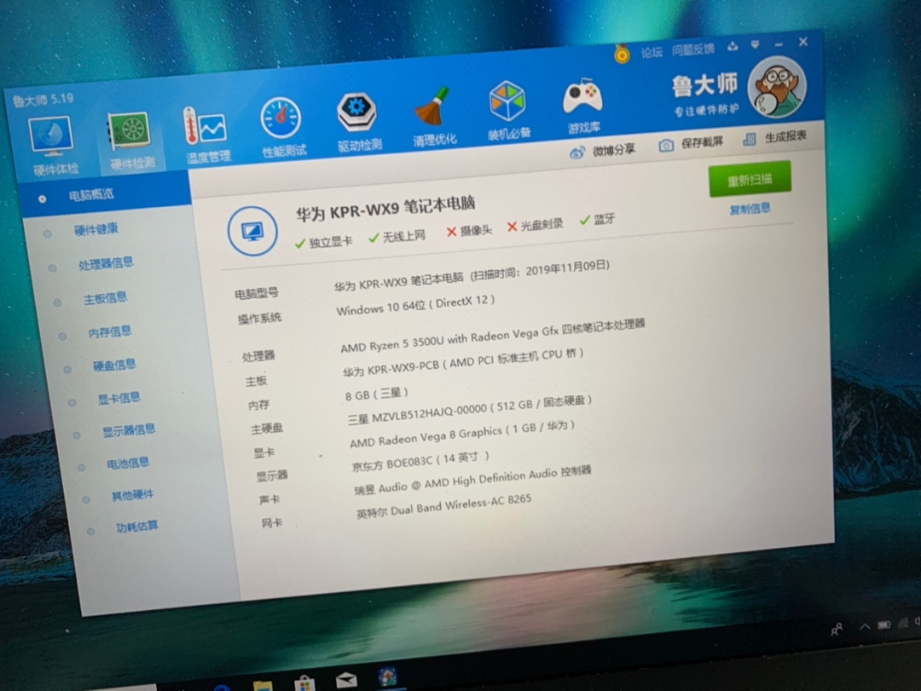The height and width of the screenshot is (691, 921).
Task: Click the monitor icon beside 华为 KPR-WX9
Action: (x=252, y=231)
